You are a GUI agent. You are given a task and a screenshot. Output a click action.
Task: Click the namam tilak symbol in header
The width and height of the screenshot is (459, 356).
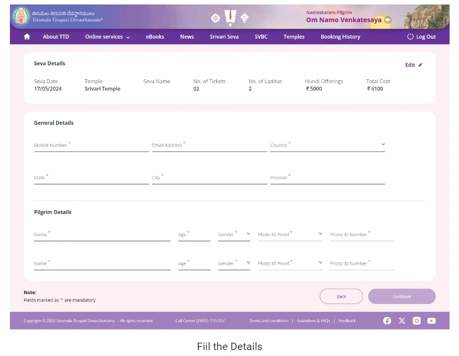[x=230, y=17]
